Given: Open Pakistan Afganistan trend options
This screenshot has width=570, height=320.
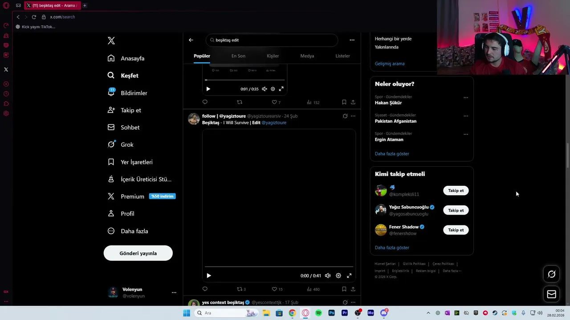Looking at the screenshot, I should click(x=466, y=116).
